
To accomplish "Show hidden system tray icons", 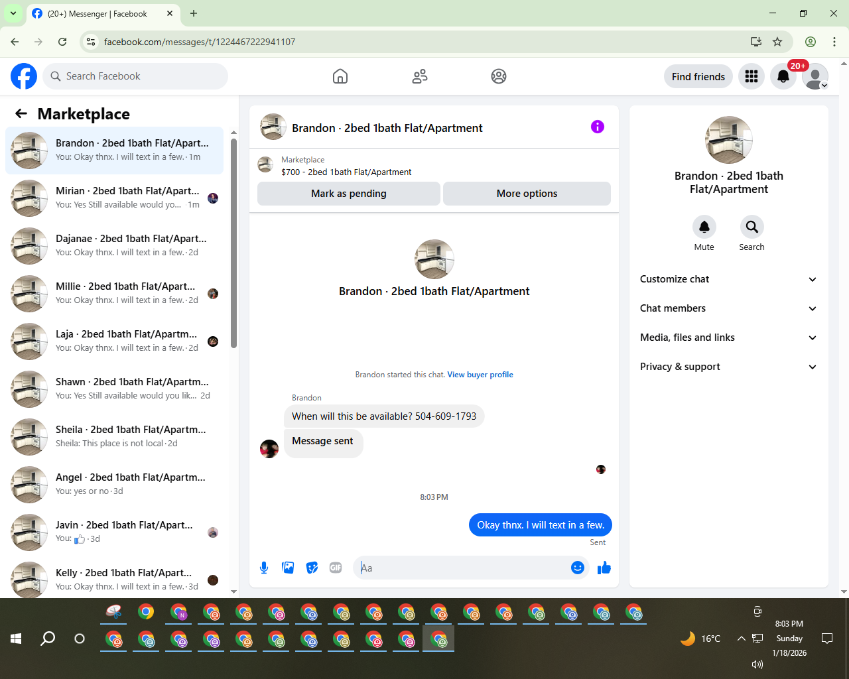I will [741, 639].
